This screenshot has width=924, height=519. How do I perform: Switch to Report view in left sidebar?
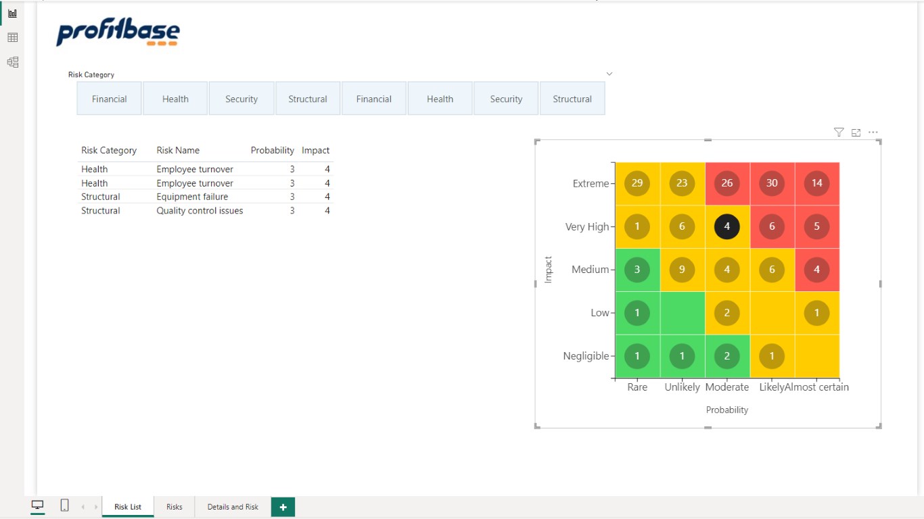click(x=12, y=13)
